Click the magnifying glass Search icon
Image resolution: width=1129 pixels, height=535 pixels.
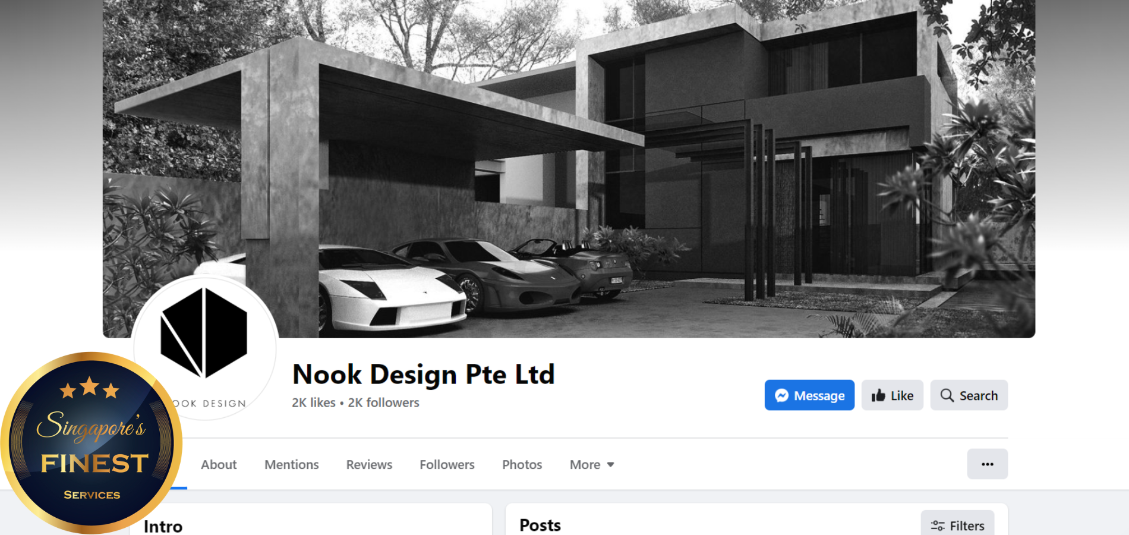click(947, 395)
